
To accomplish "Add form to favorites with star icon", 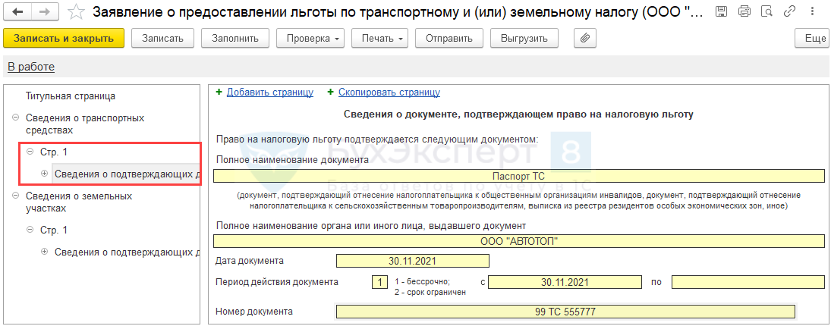I will click(x=76, y=12).
